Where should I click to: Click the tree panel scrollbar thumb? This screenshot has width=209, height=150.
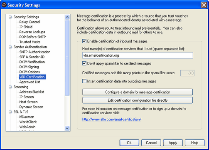(x=67, y=58)
